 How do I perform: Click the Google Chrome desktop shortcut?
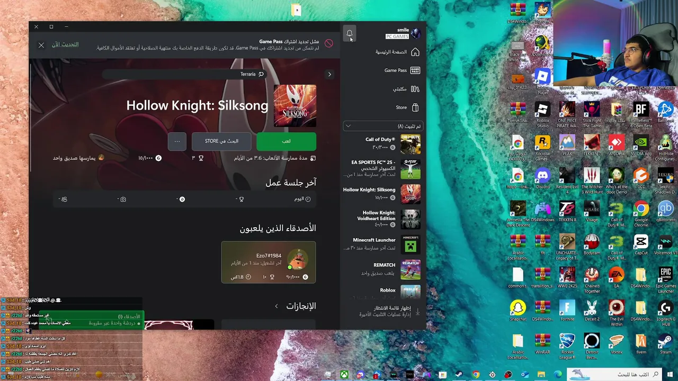641,214
